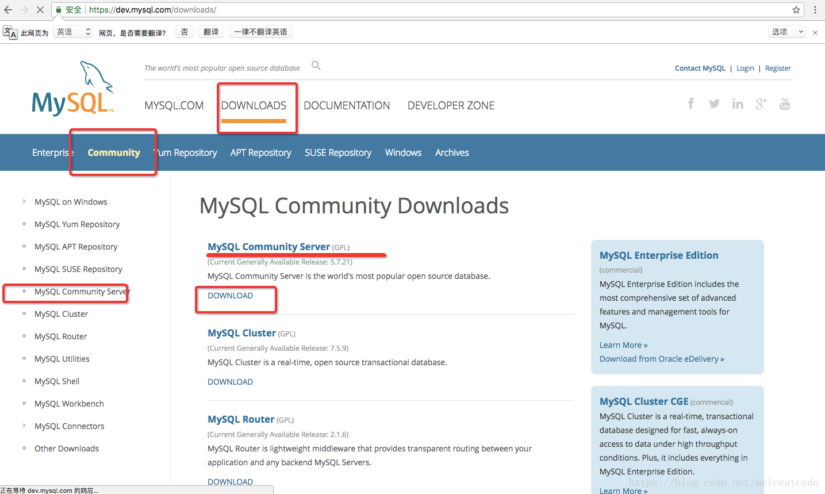The height and width of the screenshot is (494, 825).
Task: Open MySQL Cluster in sidebar
Action: click(61, 314)
